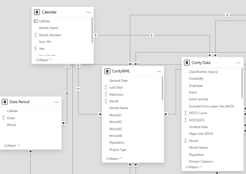Select the Month Name field in CorityMHL
Screen dimensions: 246x174
click(119, 108)
